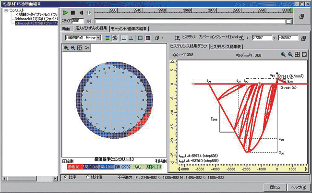Click the step slider handle at track end
The image size is (312, 193).
pyautogui.click(x=289, y=22)
